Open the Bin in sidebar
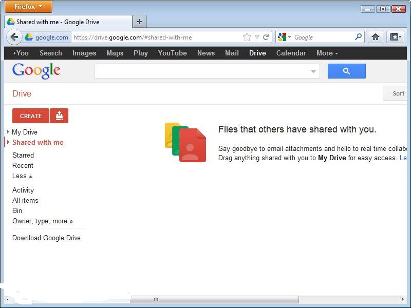The image size is (411, 308). (x=17, y=210)
